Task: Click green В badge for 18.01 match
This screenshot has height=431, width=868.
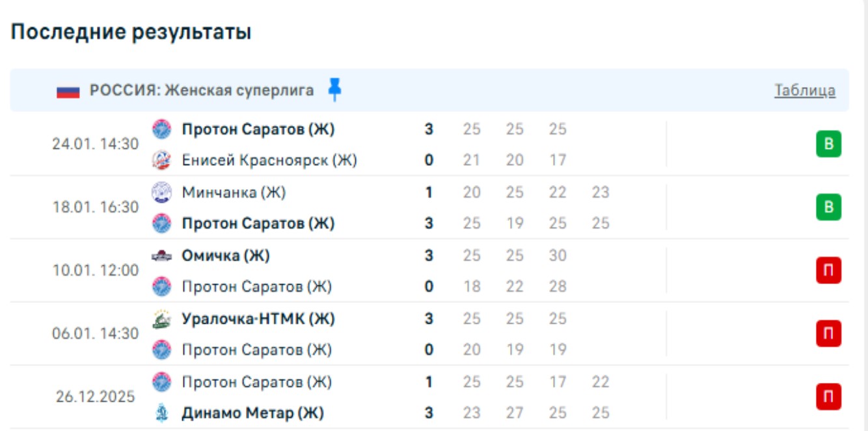Action: [x=828, y=207]
